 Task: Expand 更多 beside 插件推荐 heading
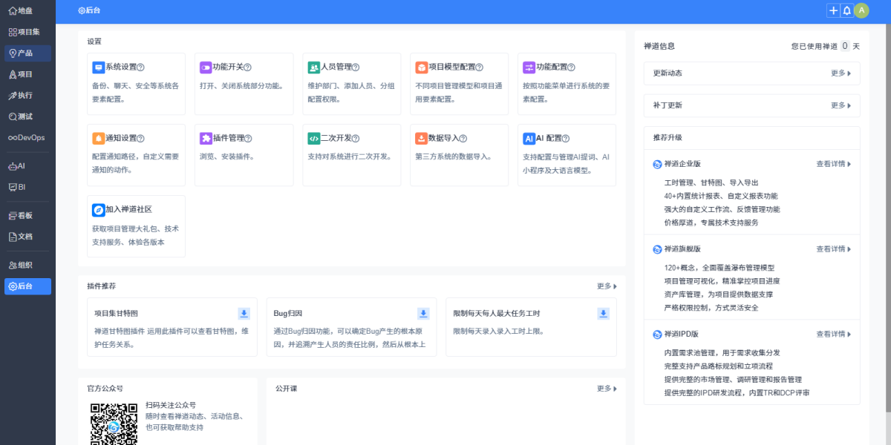pyautogui.click(x=607, y=286)
